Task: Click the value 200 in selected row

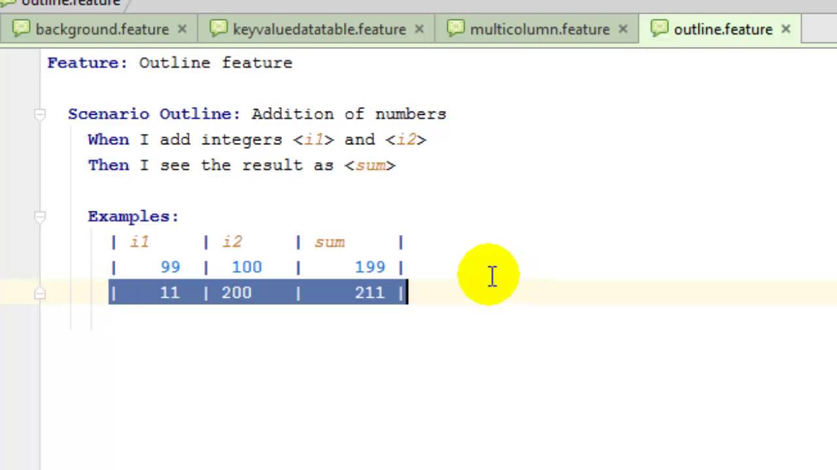Action: coord(236,292)
